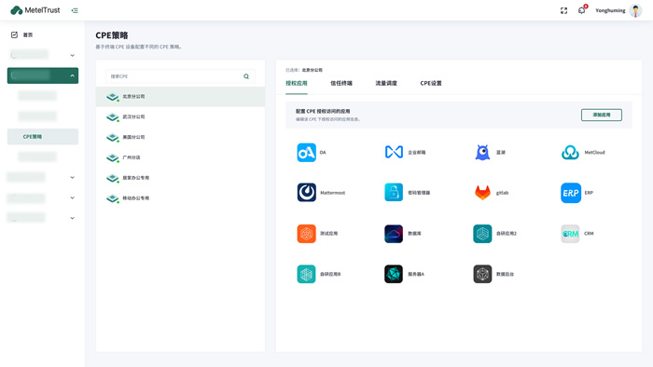This screenshot has height=367, width=653.
Task: Select the 居家办公专用 CPE
Action: 180,178
